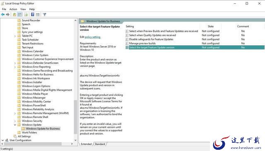Click the tree scroll down arrow
Viewport: 265px width, 151px height.
(75, 140)
